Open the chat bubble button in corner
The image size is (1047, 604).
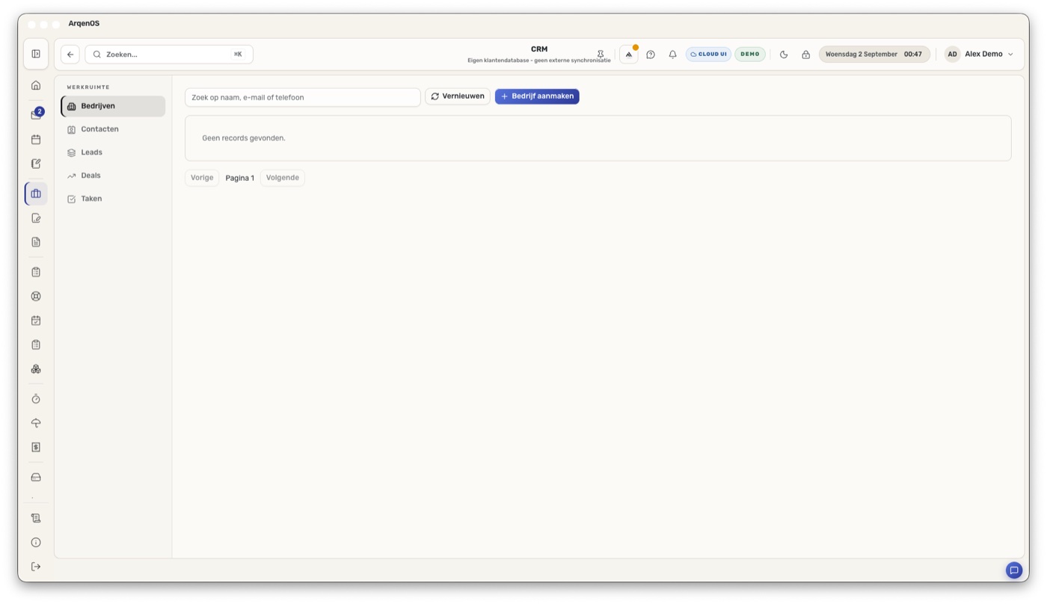(1014, 570)
